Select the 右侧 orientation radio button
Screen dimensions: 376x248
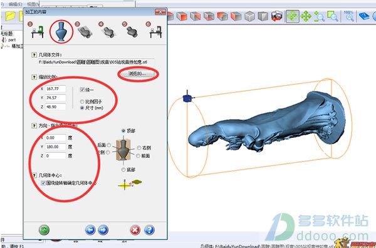point(139,148)
